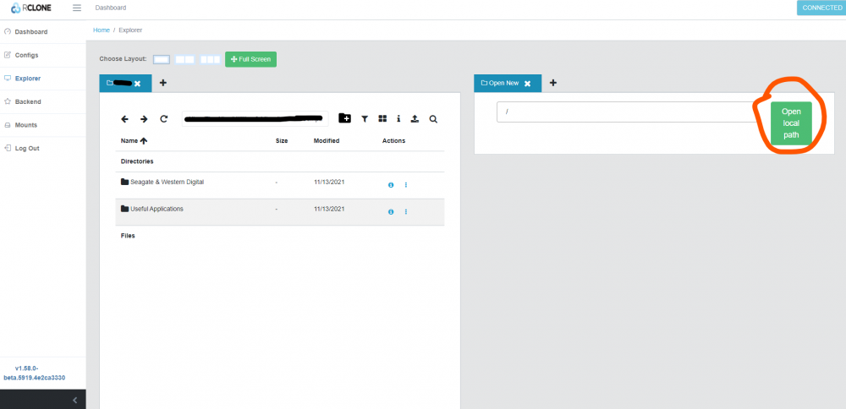Open actions menu for Useful Applications

coord(406,212)
